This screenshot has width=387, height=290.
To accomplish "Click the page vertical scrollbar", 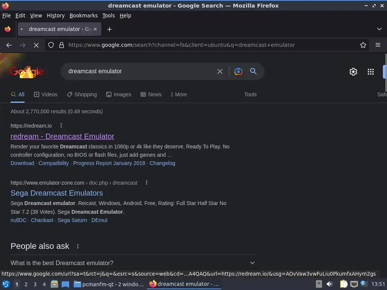I will click(385, 73).
